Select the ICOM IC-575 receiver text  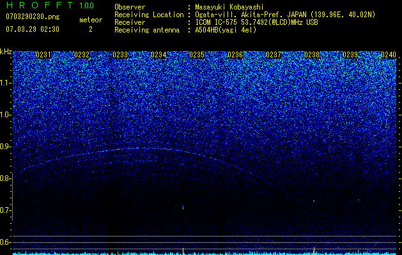pyautogui.click(x=256, y=22)
